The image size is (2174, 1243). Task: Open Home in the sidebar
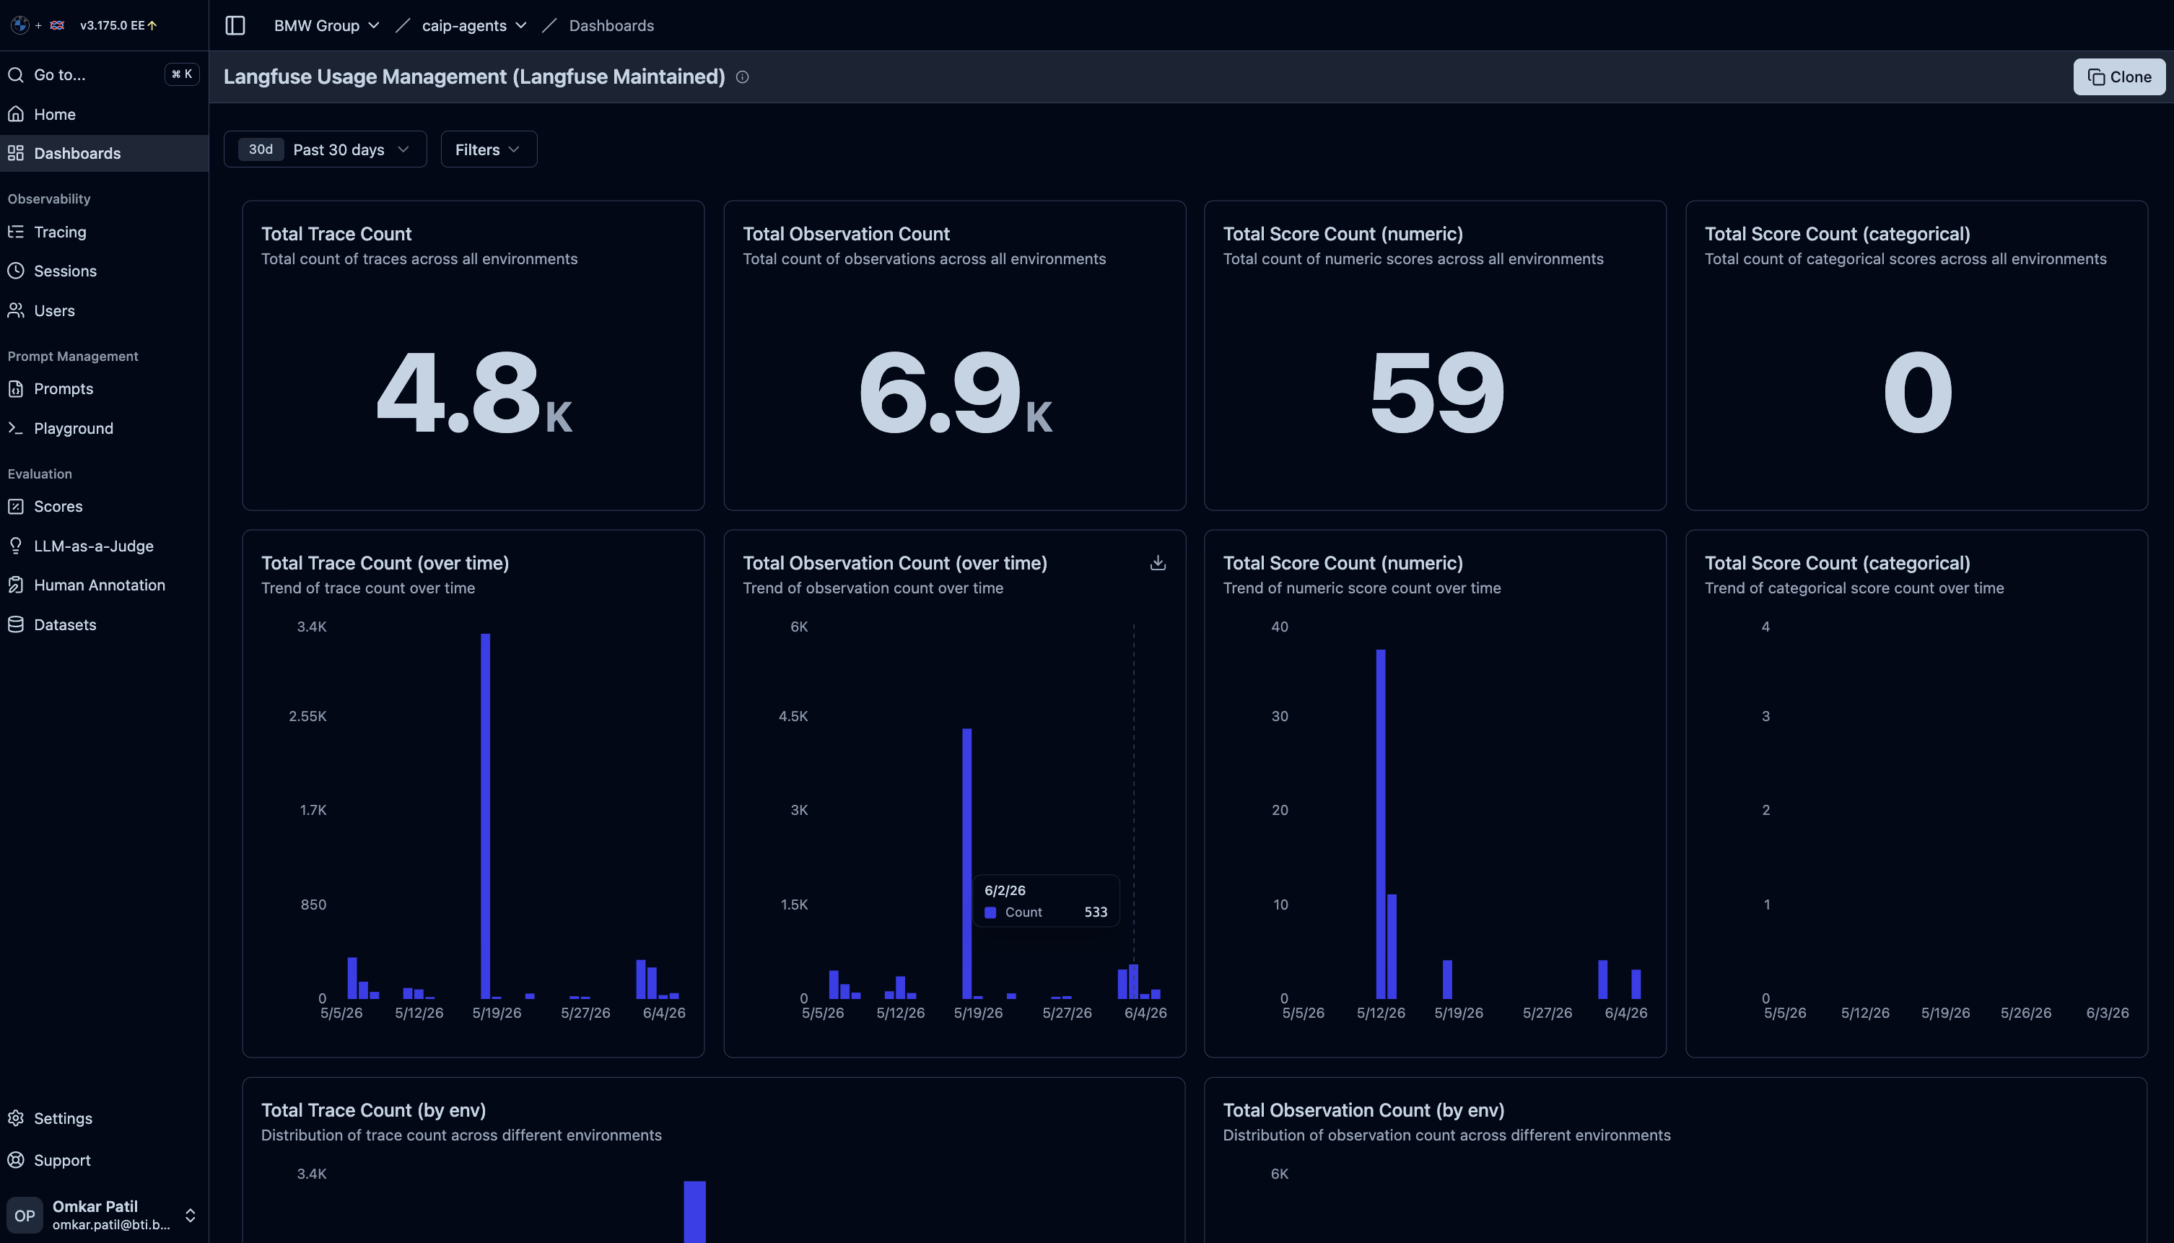click(x=103, y=113)
